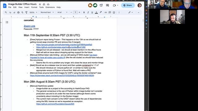
Task: Add a comment from the toolbar
Action: [x=110, y=12]
